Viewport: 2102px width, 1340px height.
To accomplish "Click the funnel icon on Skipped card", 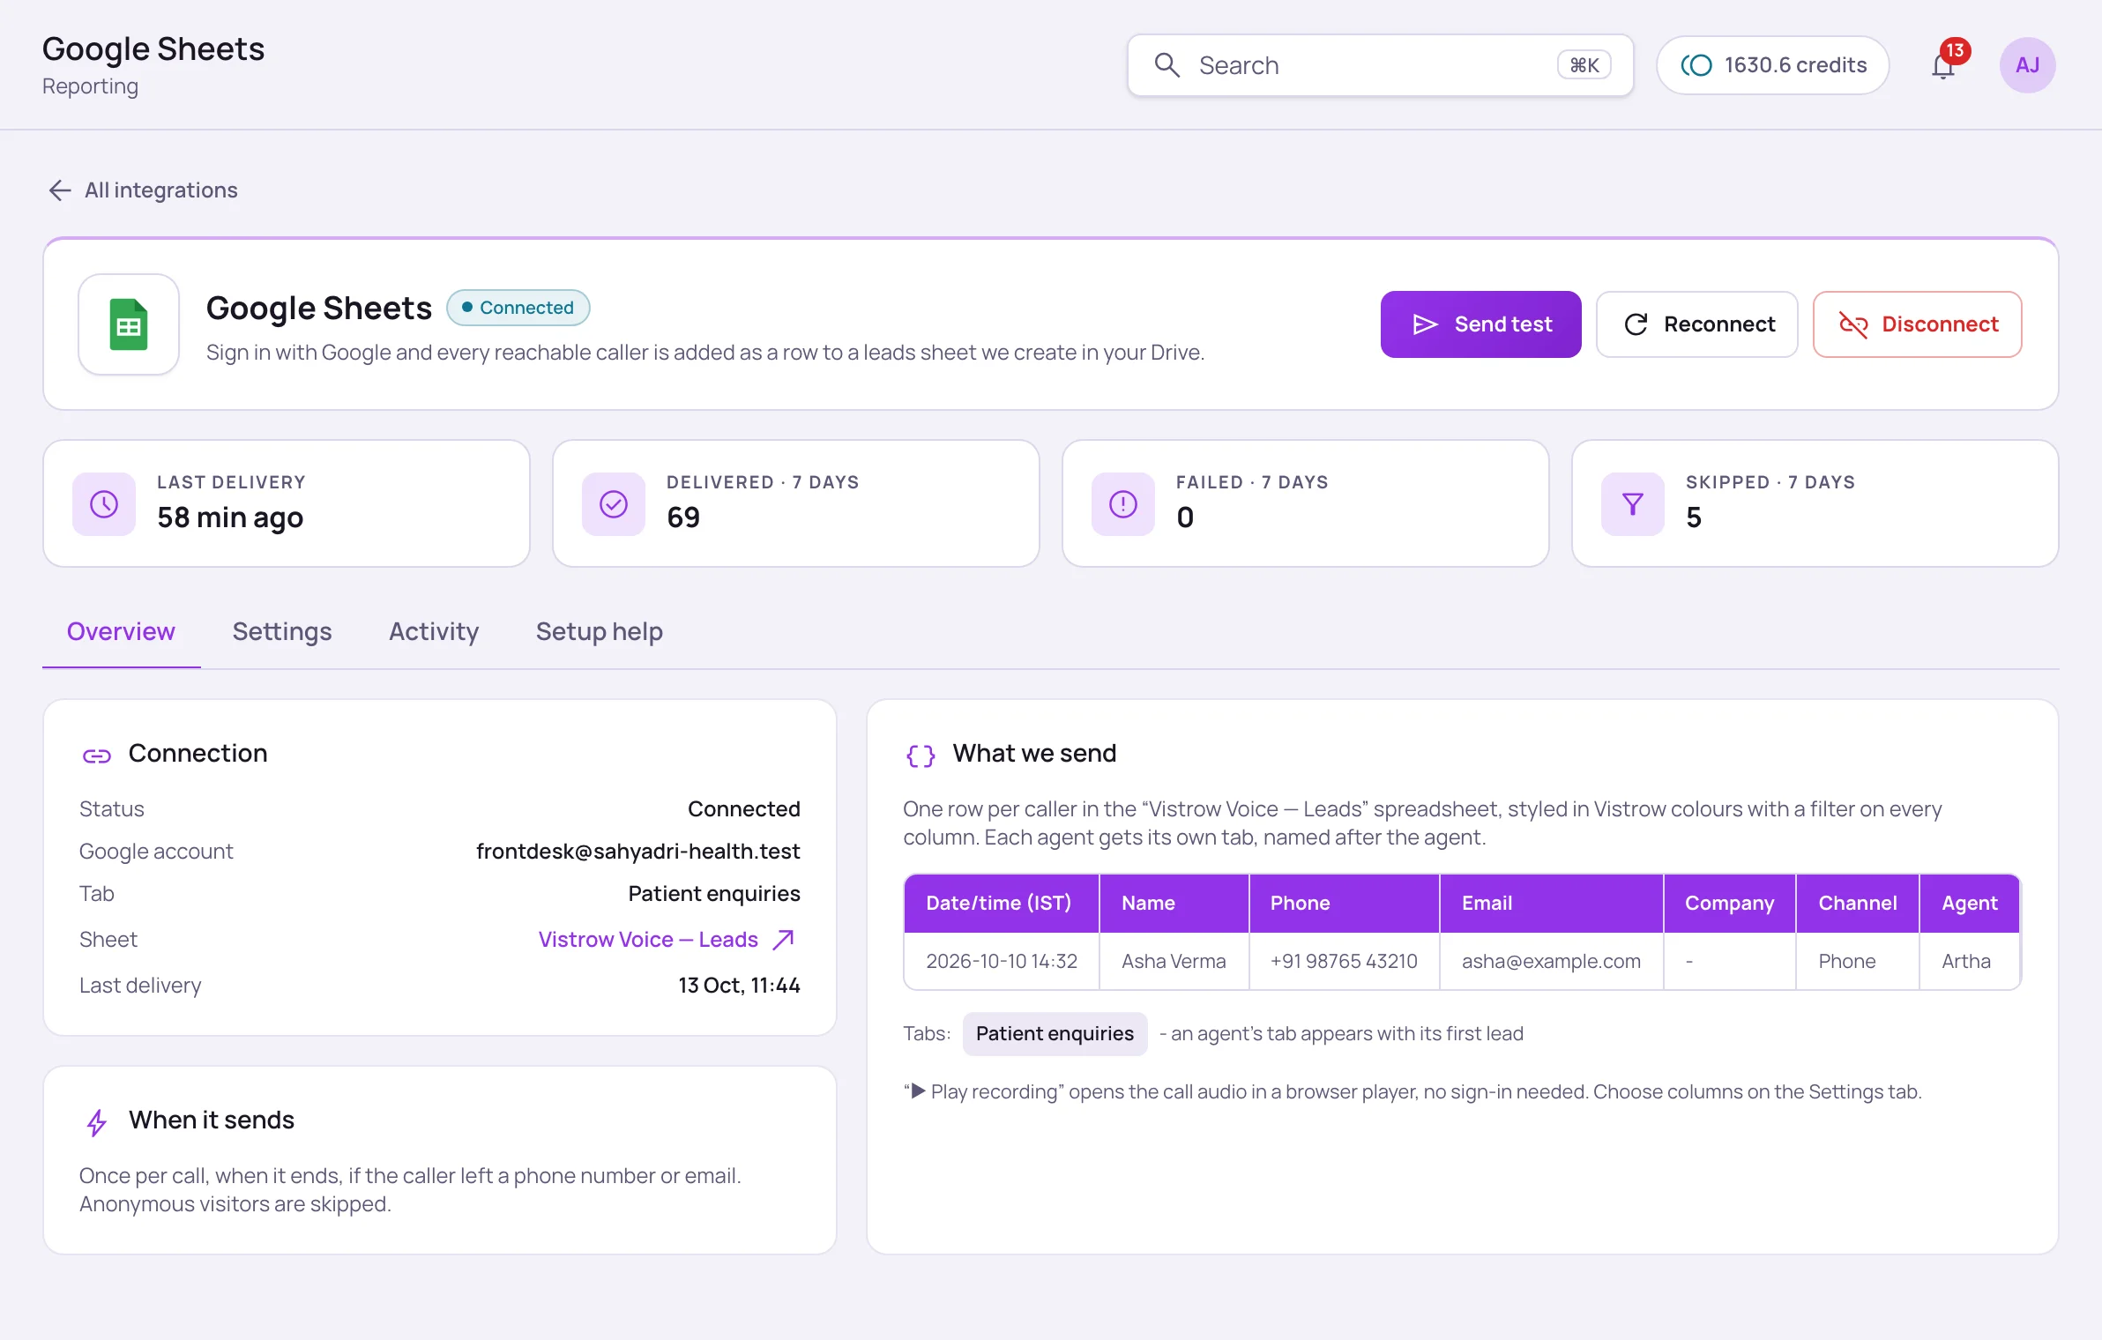I will 1633,504.
